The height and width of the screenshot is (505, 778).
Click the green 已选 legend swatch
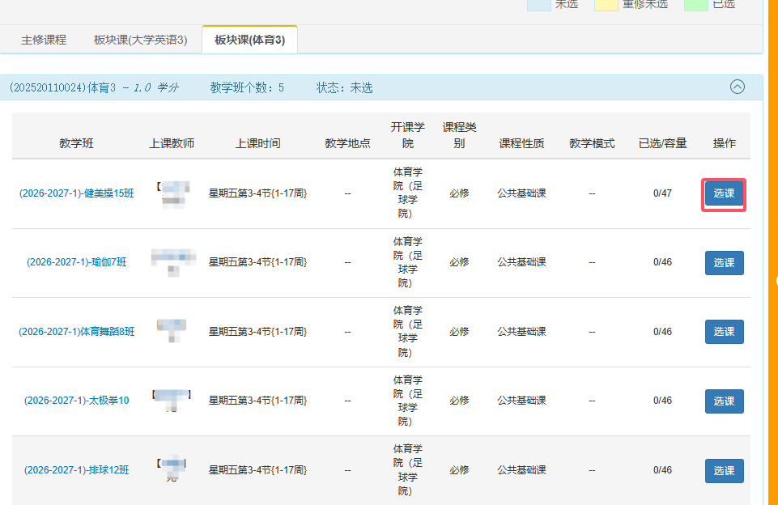695,5
